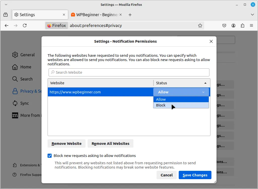This screenshot has width=258, height=189.
Task: Open the application hamburger menu
Action: (x=251, y=25)
